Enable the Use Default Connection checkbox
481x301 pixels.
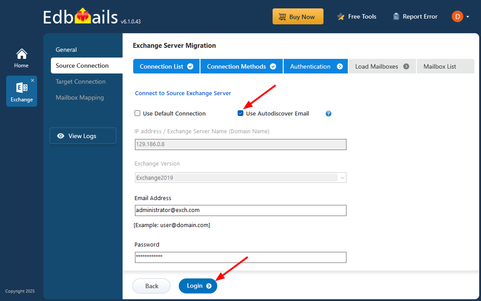click(x=138, y=113)
